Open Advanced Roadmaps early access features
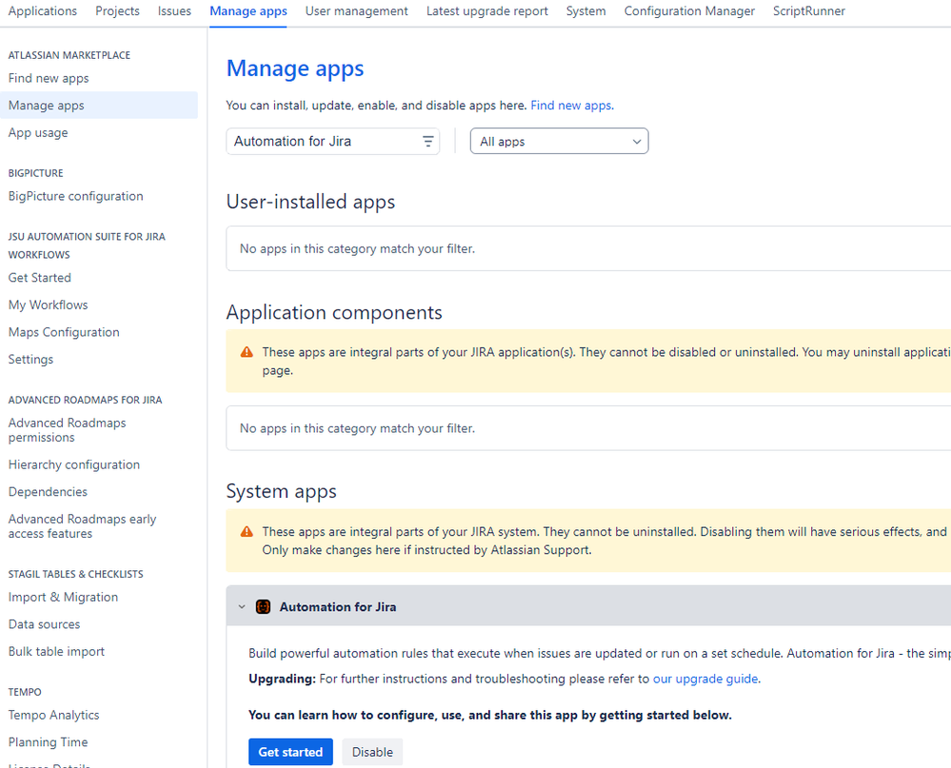This screenshot has height=768, width=951. coord(82,526)
